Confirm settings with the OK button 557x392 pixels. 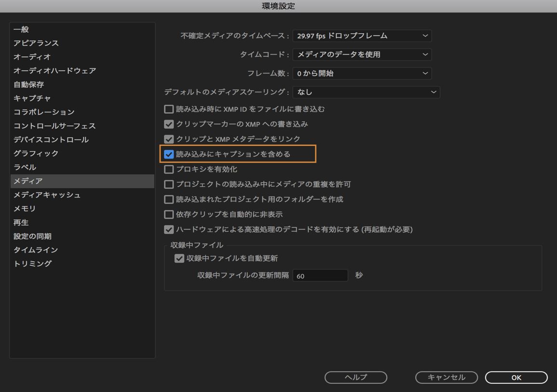[x=516, y=378]
